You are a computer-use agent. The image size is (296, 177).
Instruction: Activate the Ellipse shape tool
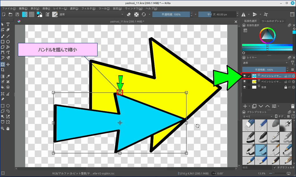pyautogui.click(x=8, y=42)
